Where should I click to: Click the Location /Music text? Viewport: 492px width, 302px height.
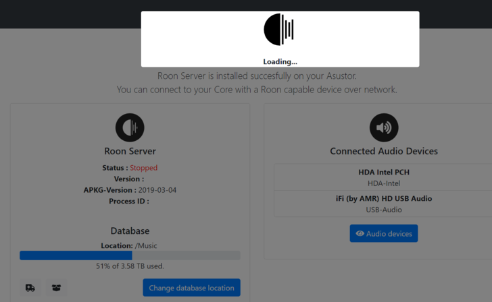coord(129,245)
